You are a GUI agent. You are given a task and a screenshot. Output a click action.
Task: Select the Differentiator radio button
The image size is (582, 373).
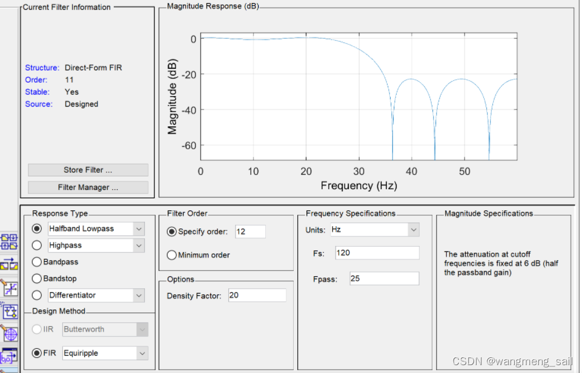point(37,295)
